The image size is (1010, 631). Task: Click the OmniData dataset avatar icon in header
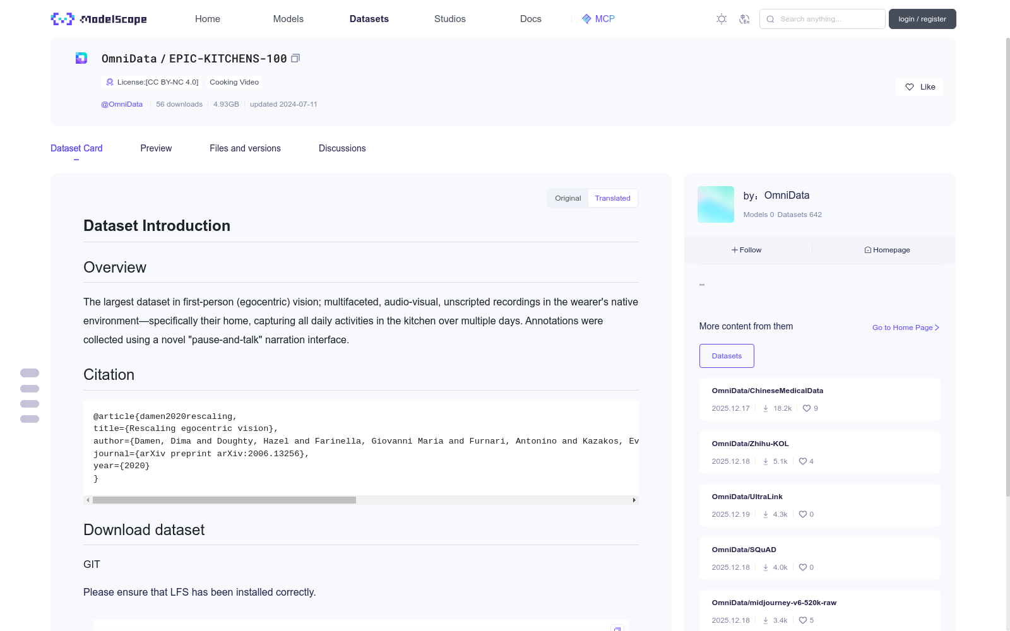coord(81,58)
